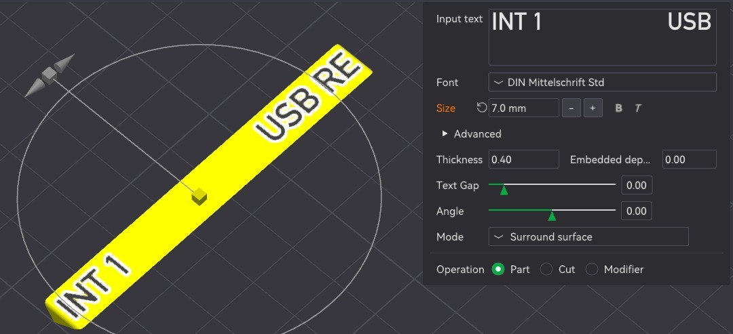Decrease font size with minus button
This screenshot has height=334, width=733.
(571, 108)
